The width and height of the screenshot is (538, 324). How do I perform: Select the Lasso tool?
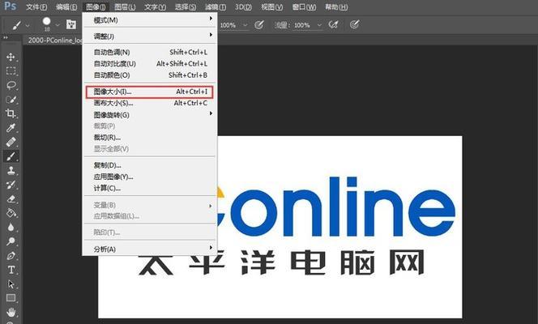pos(11,85)
